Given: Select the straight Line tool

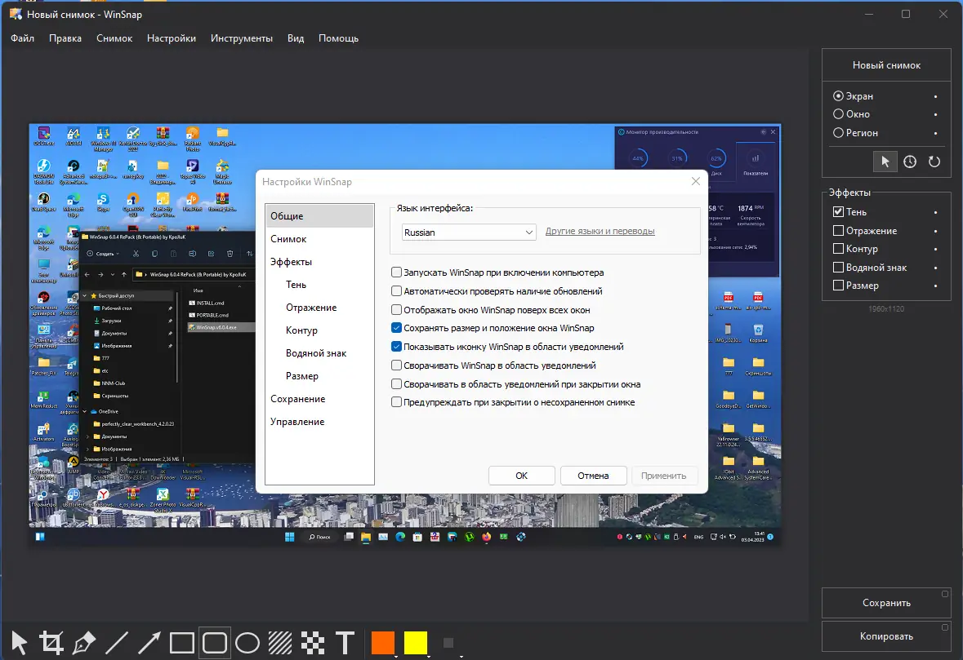Looking at the screenshot, I should (117, 643).
